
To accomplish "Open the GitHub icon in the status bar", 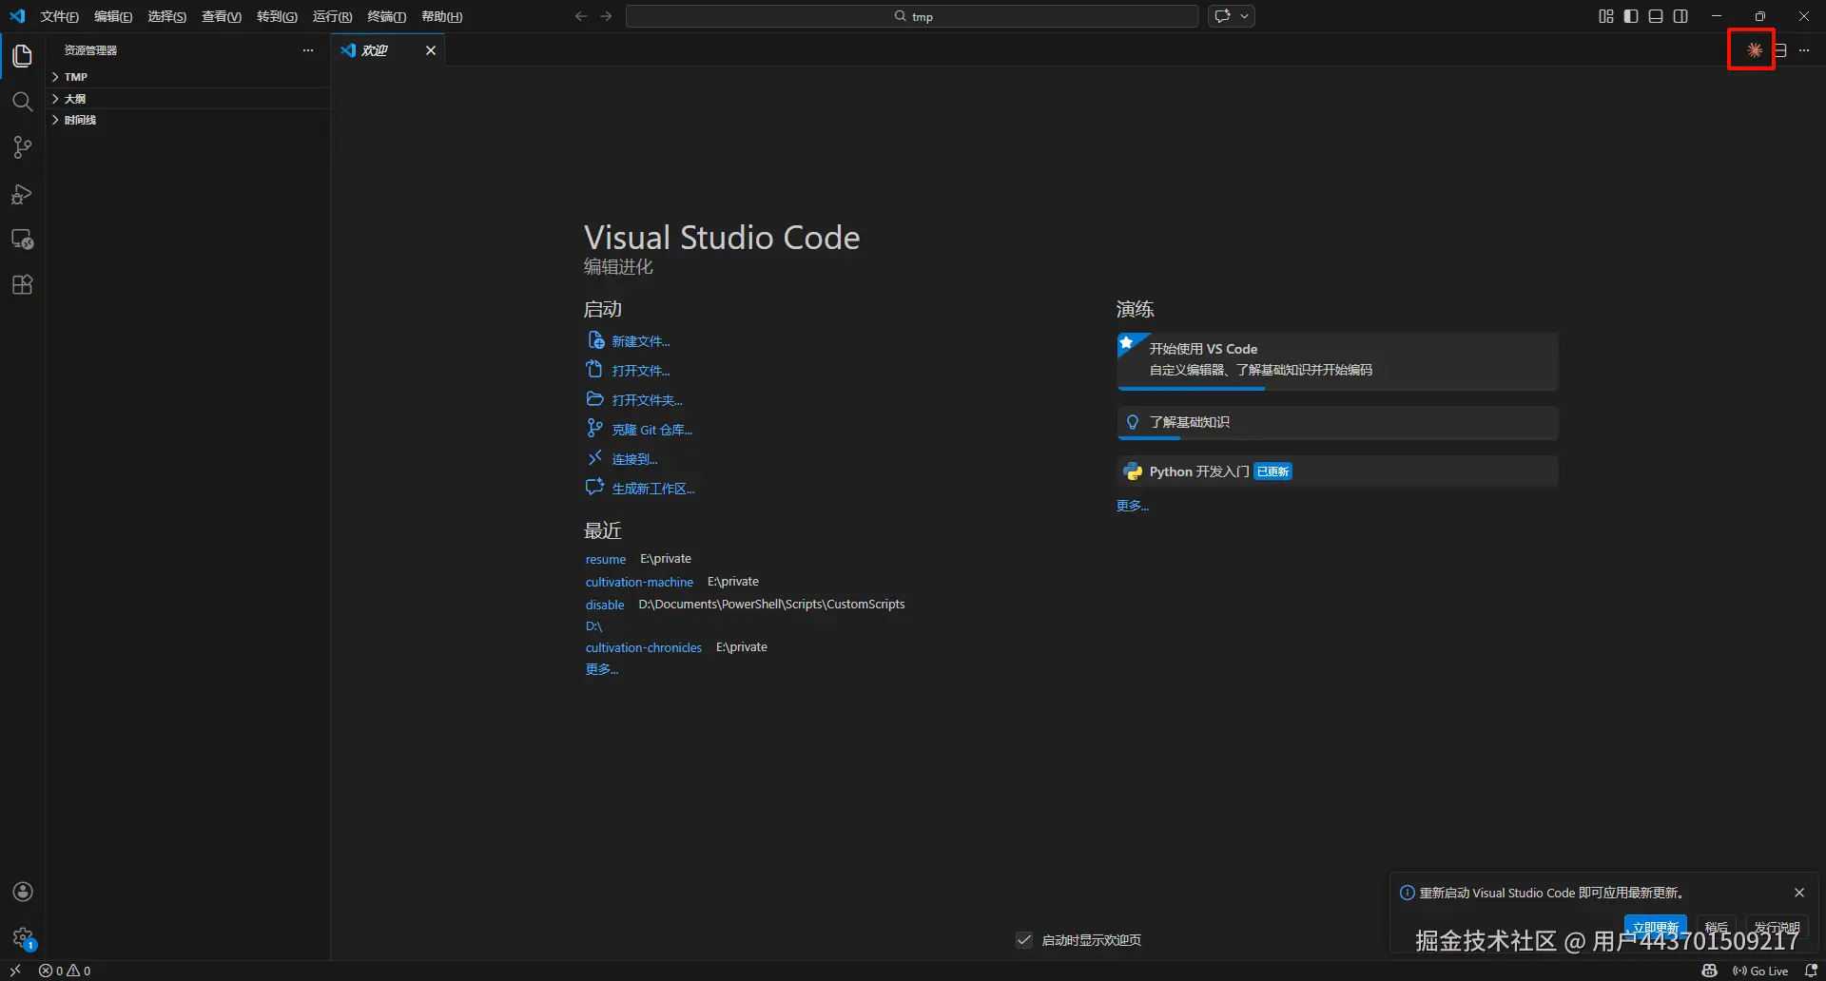I will (x=1709, y=971).
